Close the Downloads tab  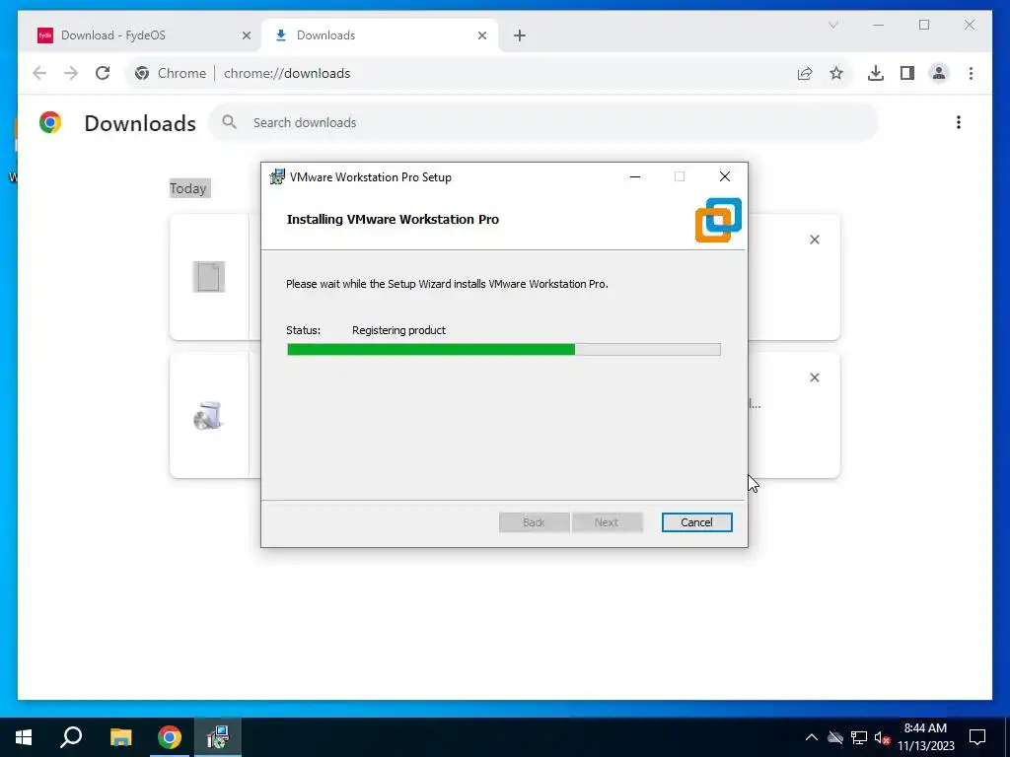coord(481,35)
